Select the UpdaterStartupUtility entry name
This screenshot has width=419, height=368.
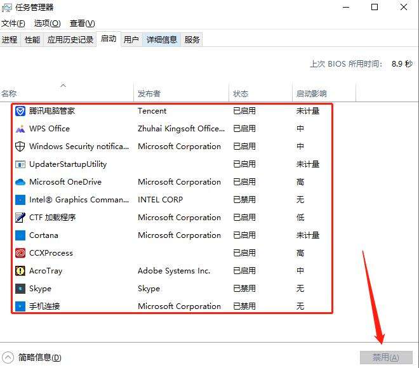pos(68,164)
